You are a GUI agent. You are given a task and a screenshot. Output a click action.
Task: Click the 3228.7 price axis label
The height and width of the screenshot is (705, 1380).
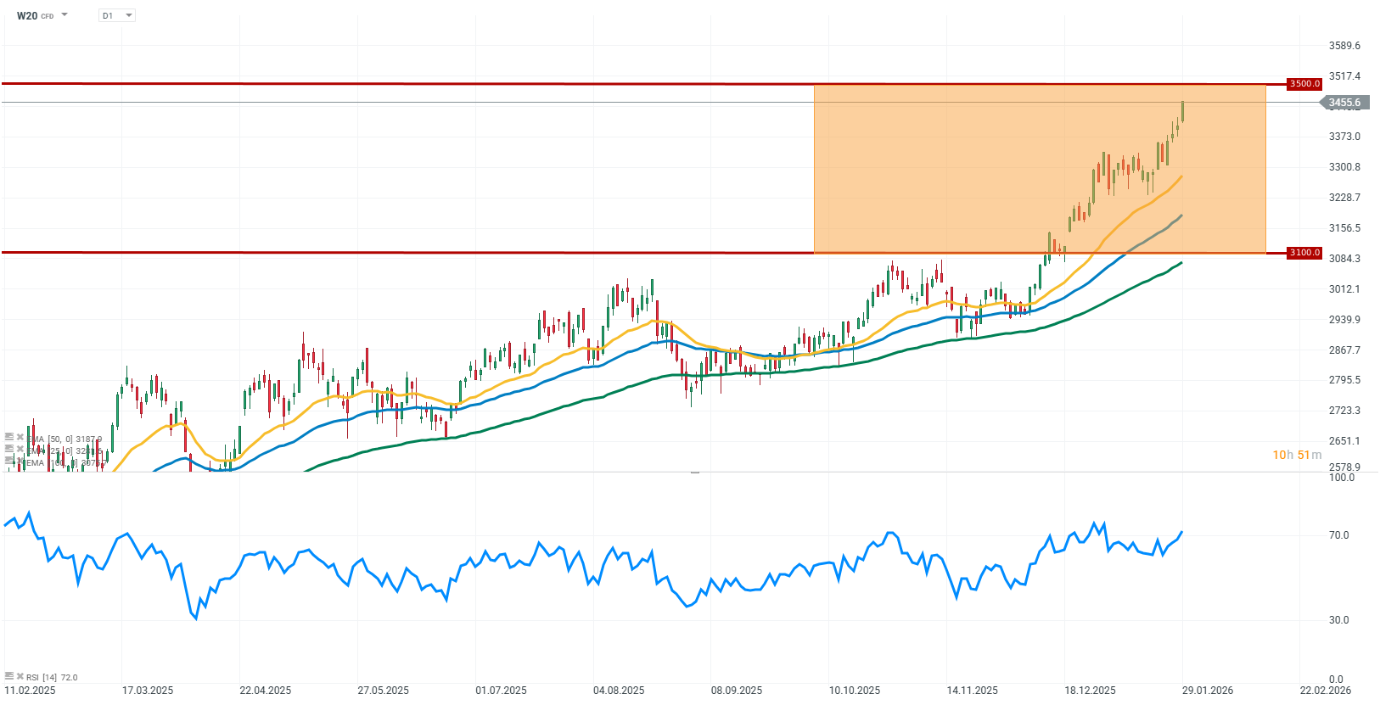[1344, 198]
